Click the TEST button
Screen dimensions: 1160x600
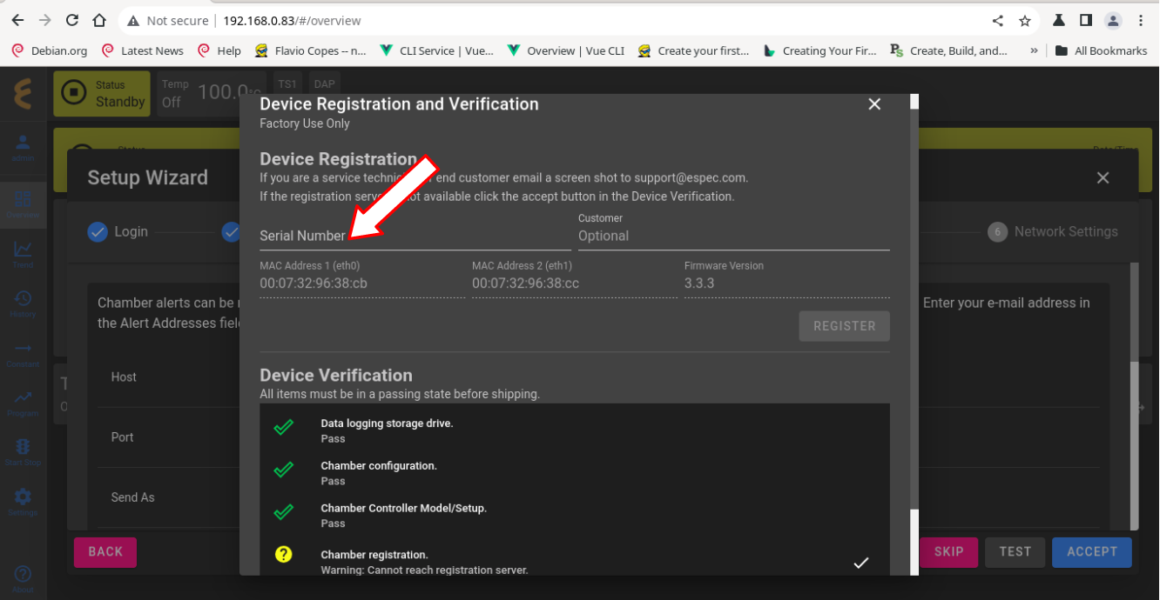[x=1015, y=551]
